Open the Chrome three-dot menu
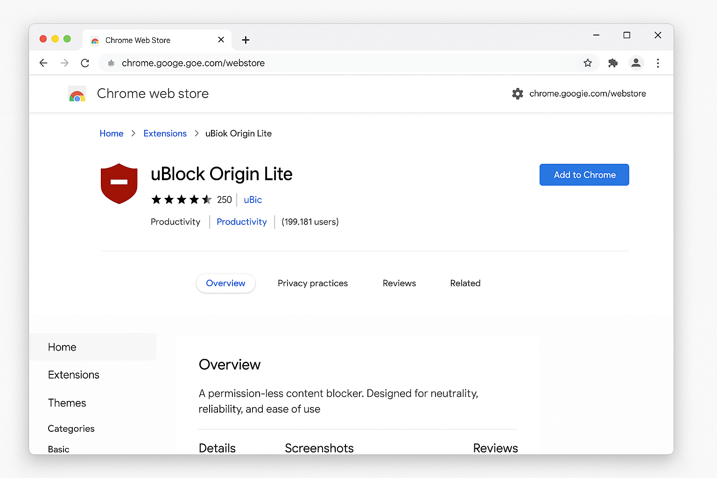717x478 pixels. click(658, 63)
